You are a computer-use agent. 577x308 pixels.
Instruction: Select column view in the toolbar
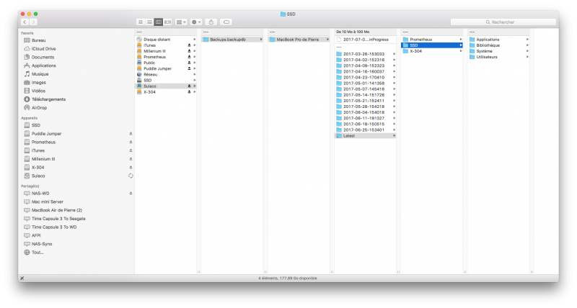[x=158, y=22]
